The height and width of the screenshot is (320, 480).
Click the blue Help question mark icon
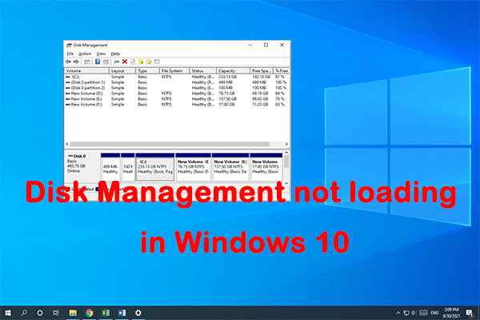click(98, 62)
